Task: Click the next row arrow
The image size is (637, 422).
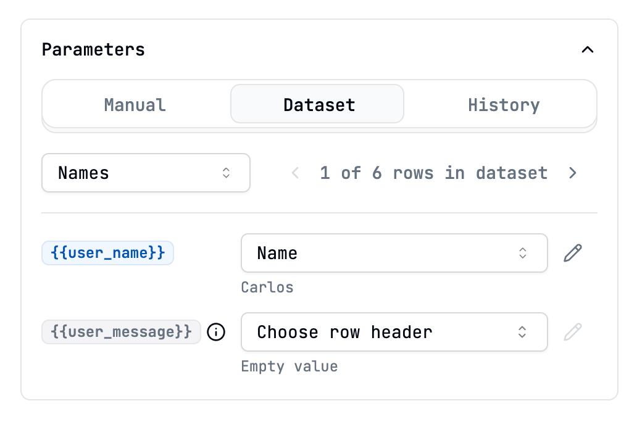Action: click(x=573, y=173)
